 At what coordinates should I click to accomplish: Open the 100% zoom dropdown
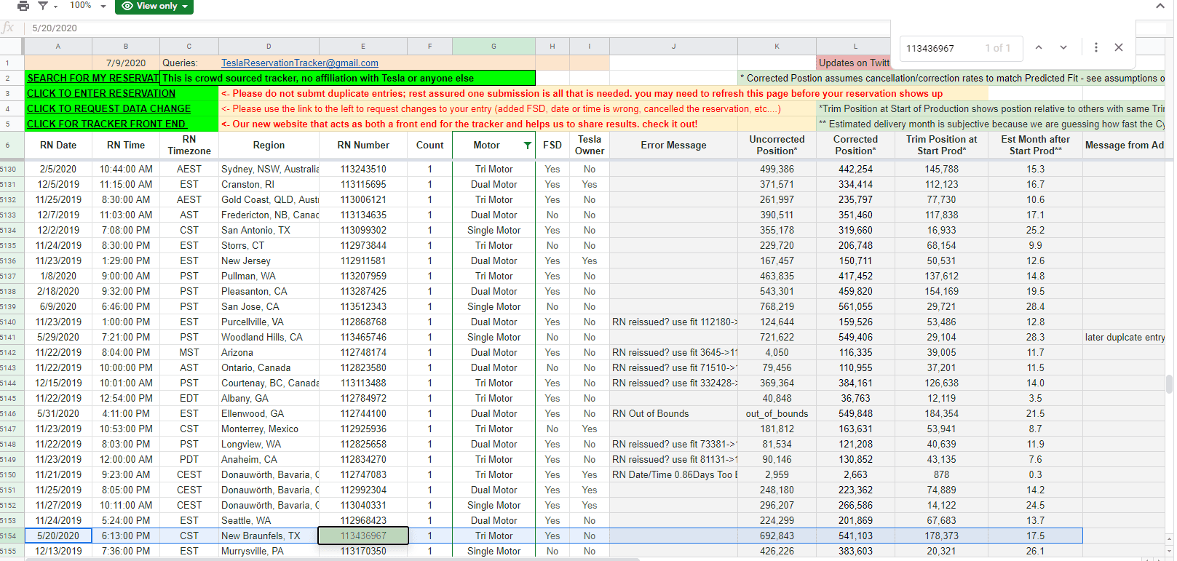[87, 6]
